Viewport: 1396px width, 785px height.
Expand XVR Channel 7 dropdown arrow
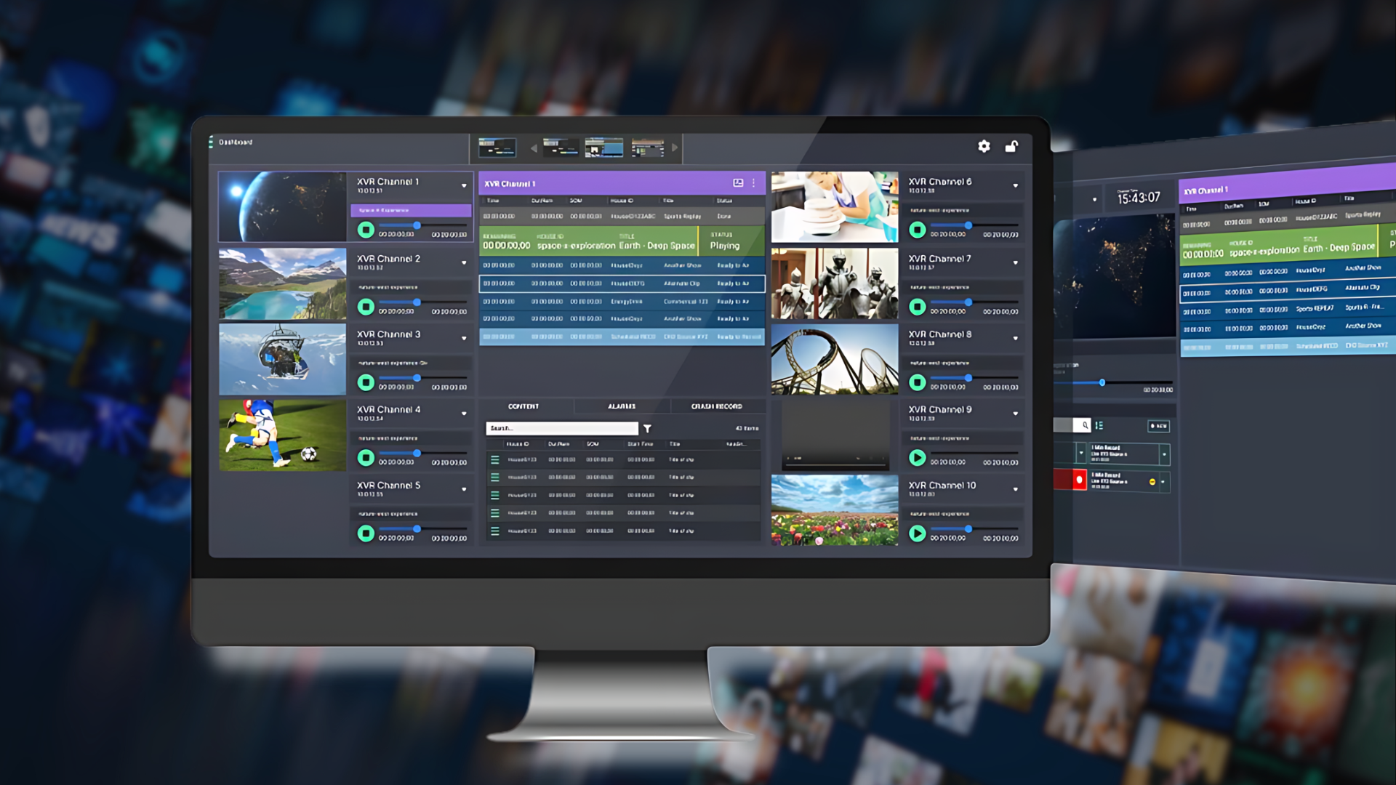click(x=1016, y=262)
